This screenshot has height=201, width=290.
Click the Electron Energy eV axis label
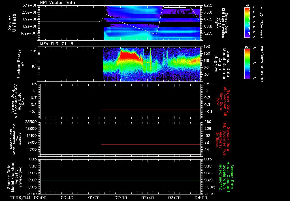(x=20, y=64)
